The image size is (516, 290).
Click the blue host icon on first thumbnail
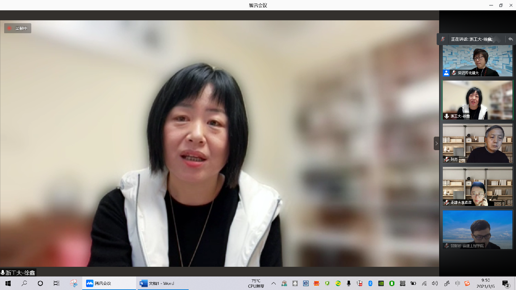pos(446,73)
